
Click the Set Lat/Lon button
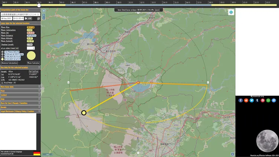pyautogui.click(x=34, y=72)
